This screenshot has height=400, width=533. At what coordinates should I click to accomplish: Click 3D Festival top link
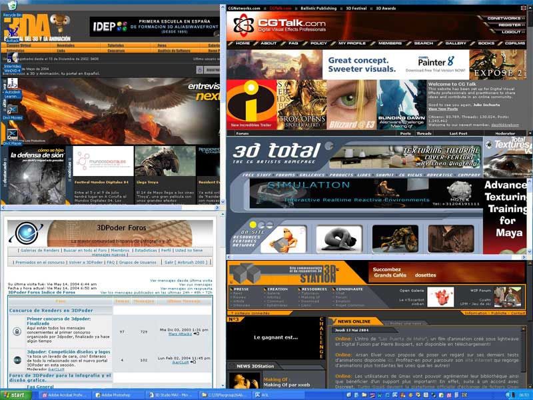coord(356,8)
